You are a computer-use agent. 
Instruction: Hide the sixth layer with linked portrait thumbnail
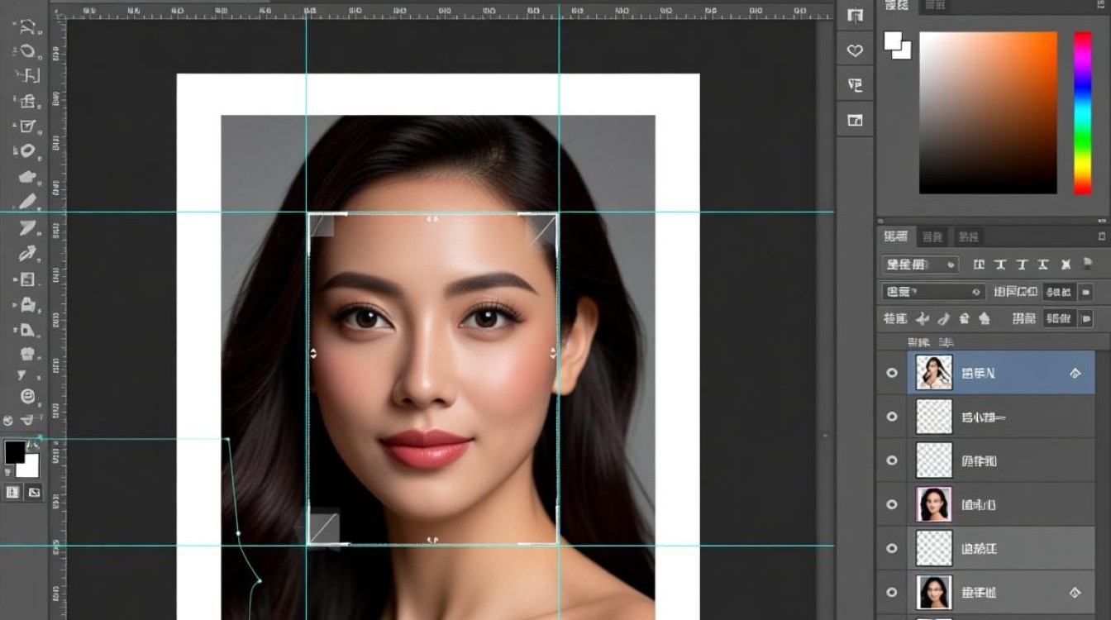point(892,592)
